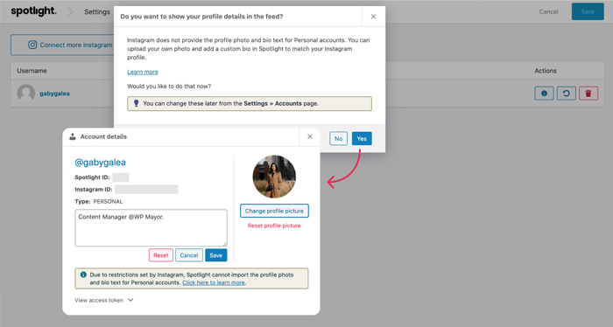This screenshot has height=327, width=613.
Task: Open account info for gabygalea
Action: coord(544,94)
